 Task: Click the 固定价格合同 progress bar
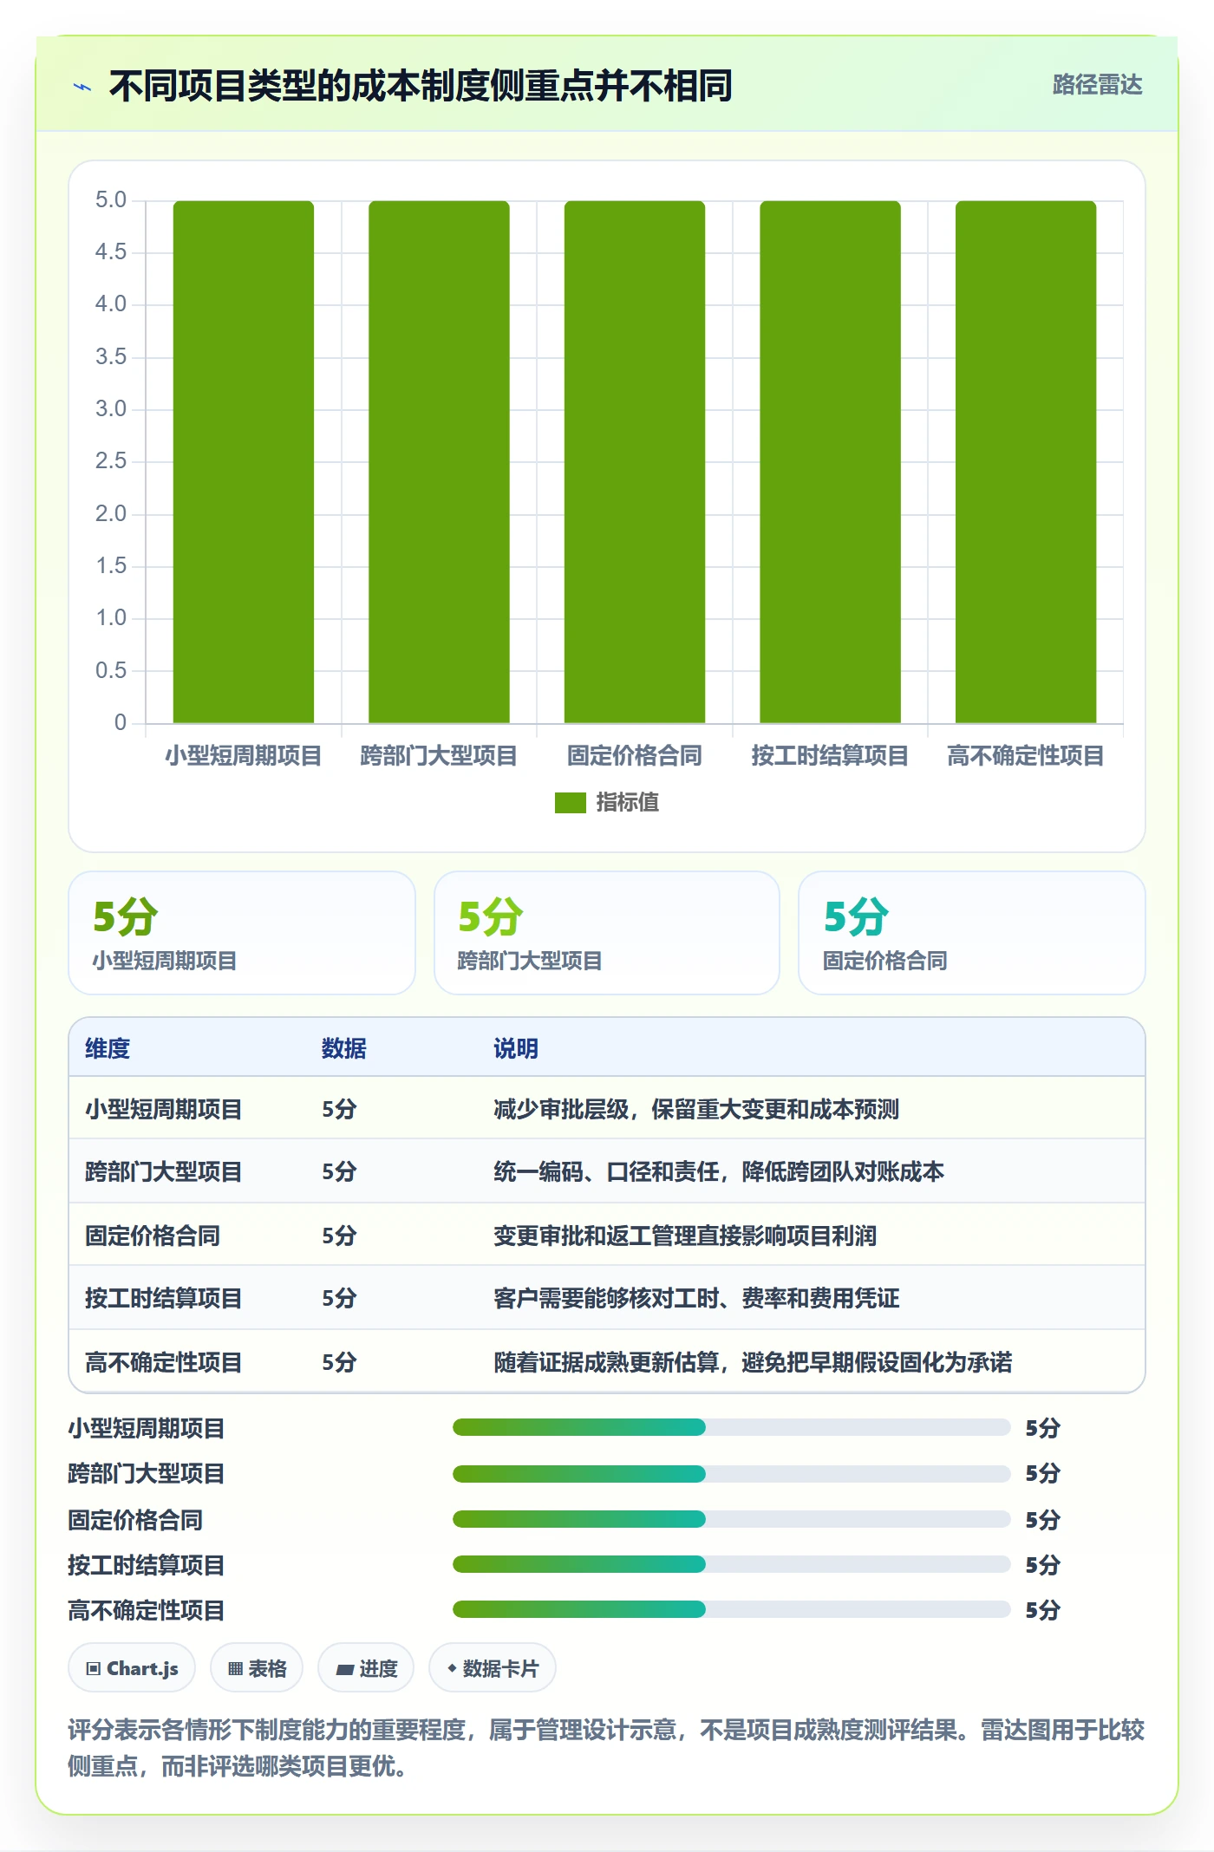(731, 1519)
